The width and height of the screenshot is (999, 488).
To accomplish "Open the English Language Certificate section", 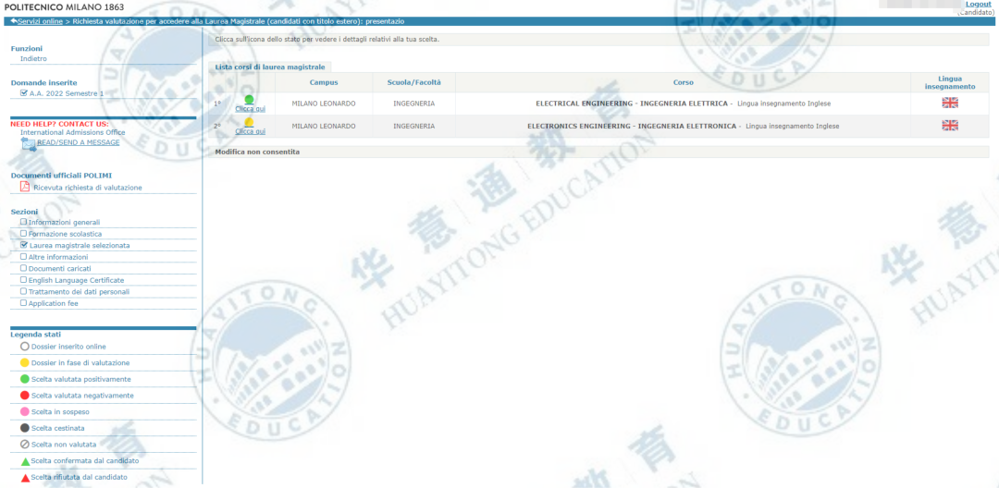I will (77, 280).
